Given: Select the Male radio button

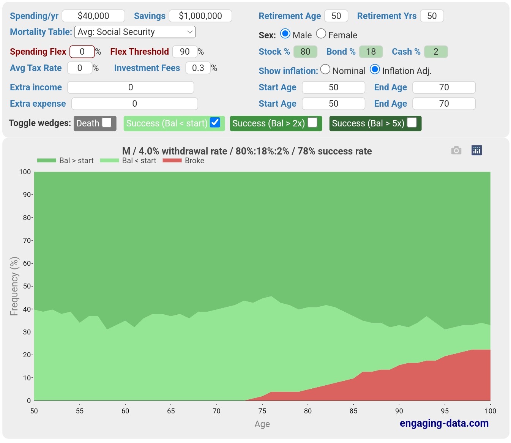Looking at the screenshot, I should (285, 34).
